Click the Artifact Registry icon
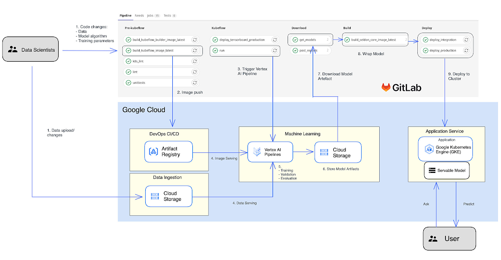This screenshot has height=260, width=501. 153,152
